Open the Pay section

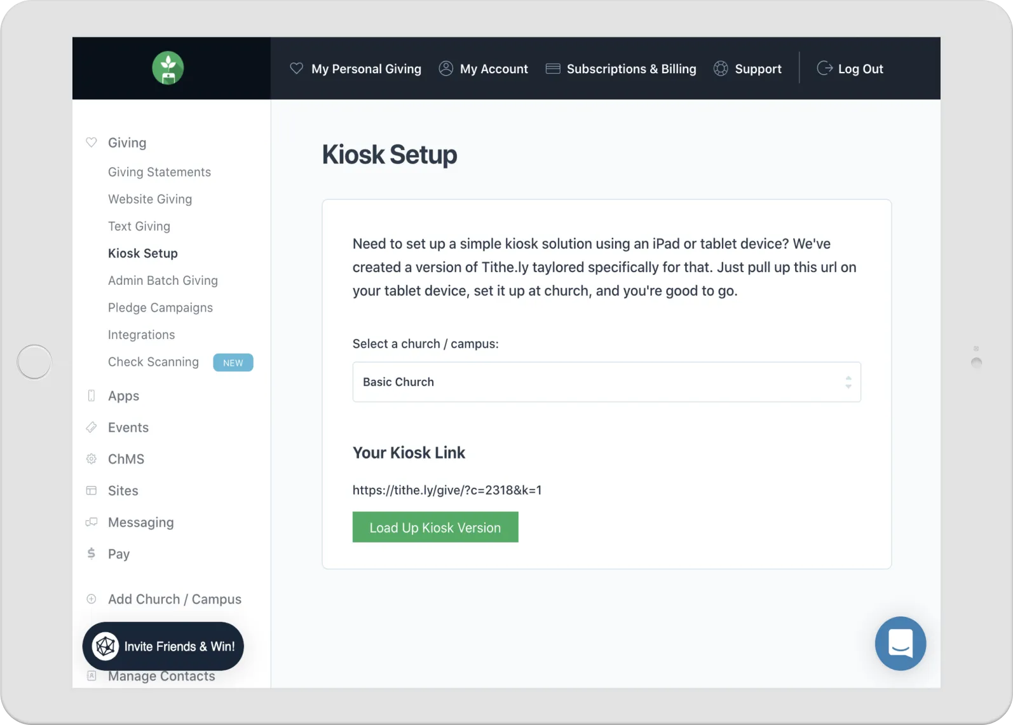click(x=119, y=554)
